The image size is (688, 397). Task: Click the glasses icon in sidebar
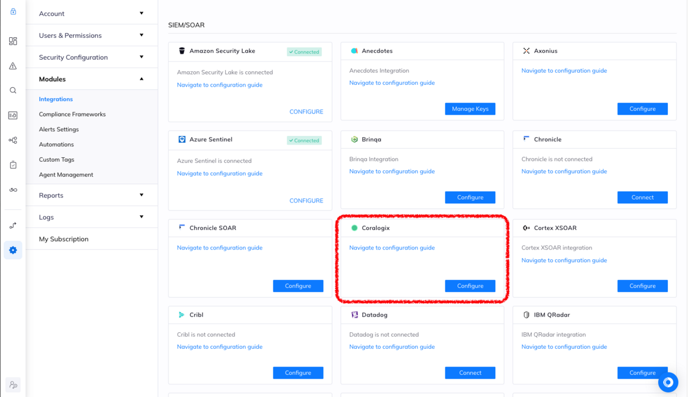point(13,190)
